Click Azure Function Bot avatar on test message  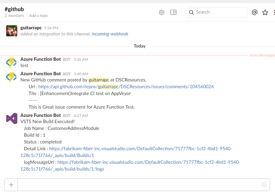click(x=12, y=63)
